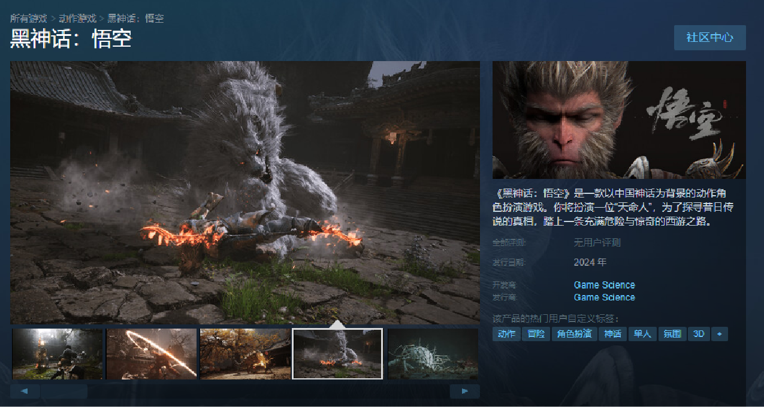The height and width of the screenshot is (407, 764).
Task: Expand more tags with the + button
Action: [719, 334]
